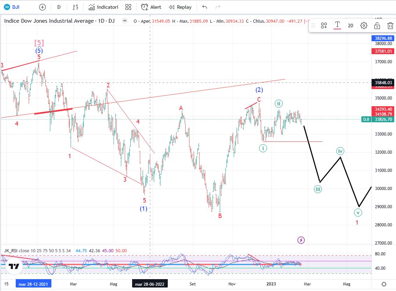Click the market status icon beside the chart title
Image resolution: width=396 pixels, height=291 pixels.
(125, 21)
